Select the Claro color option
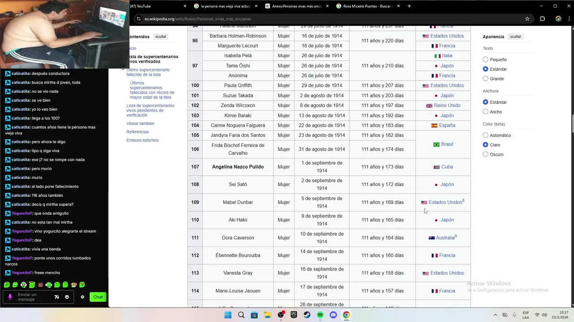The width and height of the screenshot is (574, 322). (x=486, y=145)
